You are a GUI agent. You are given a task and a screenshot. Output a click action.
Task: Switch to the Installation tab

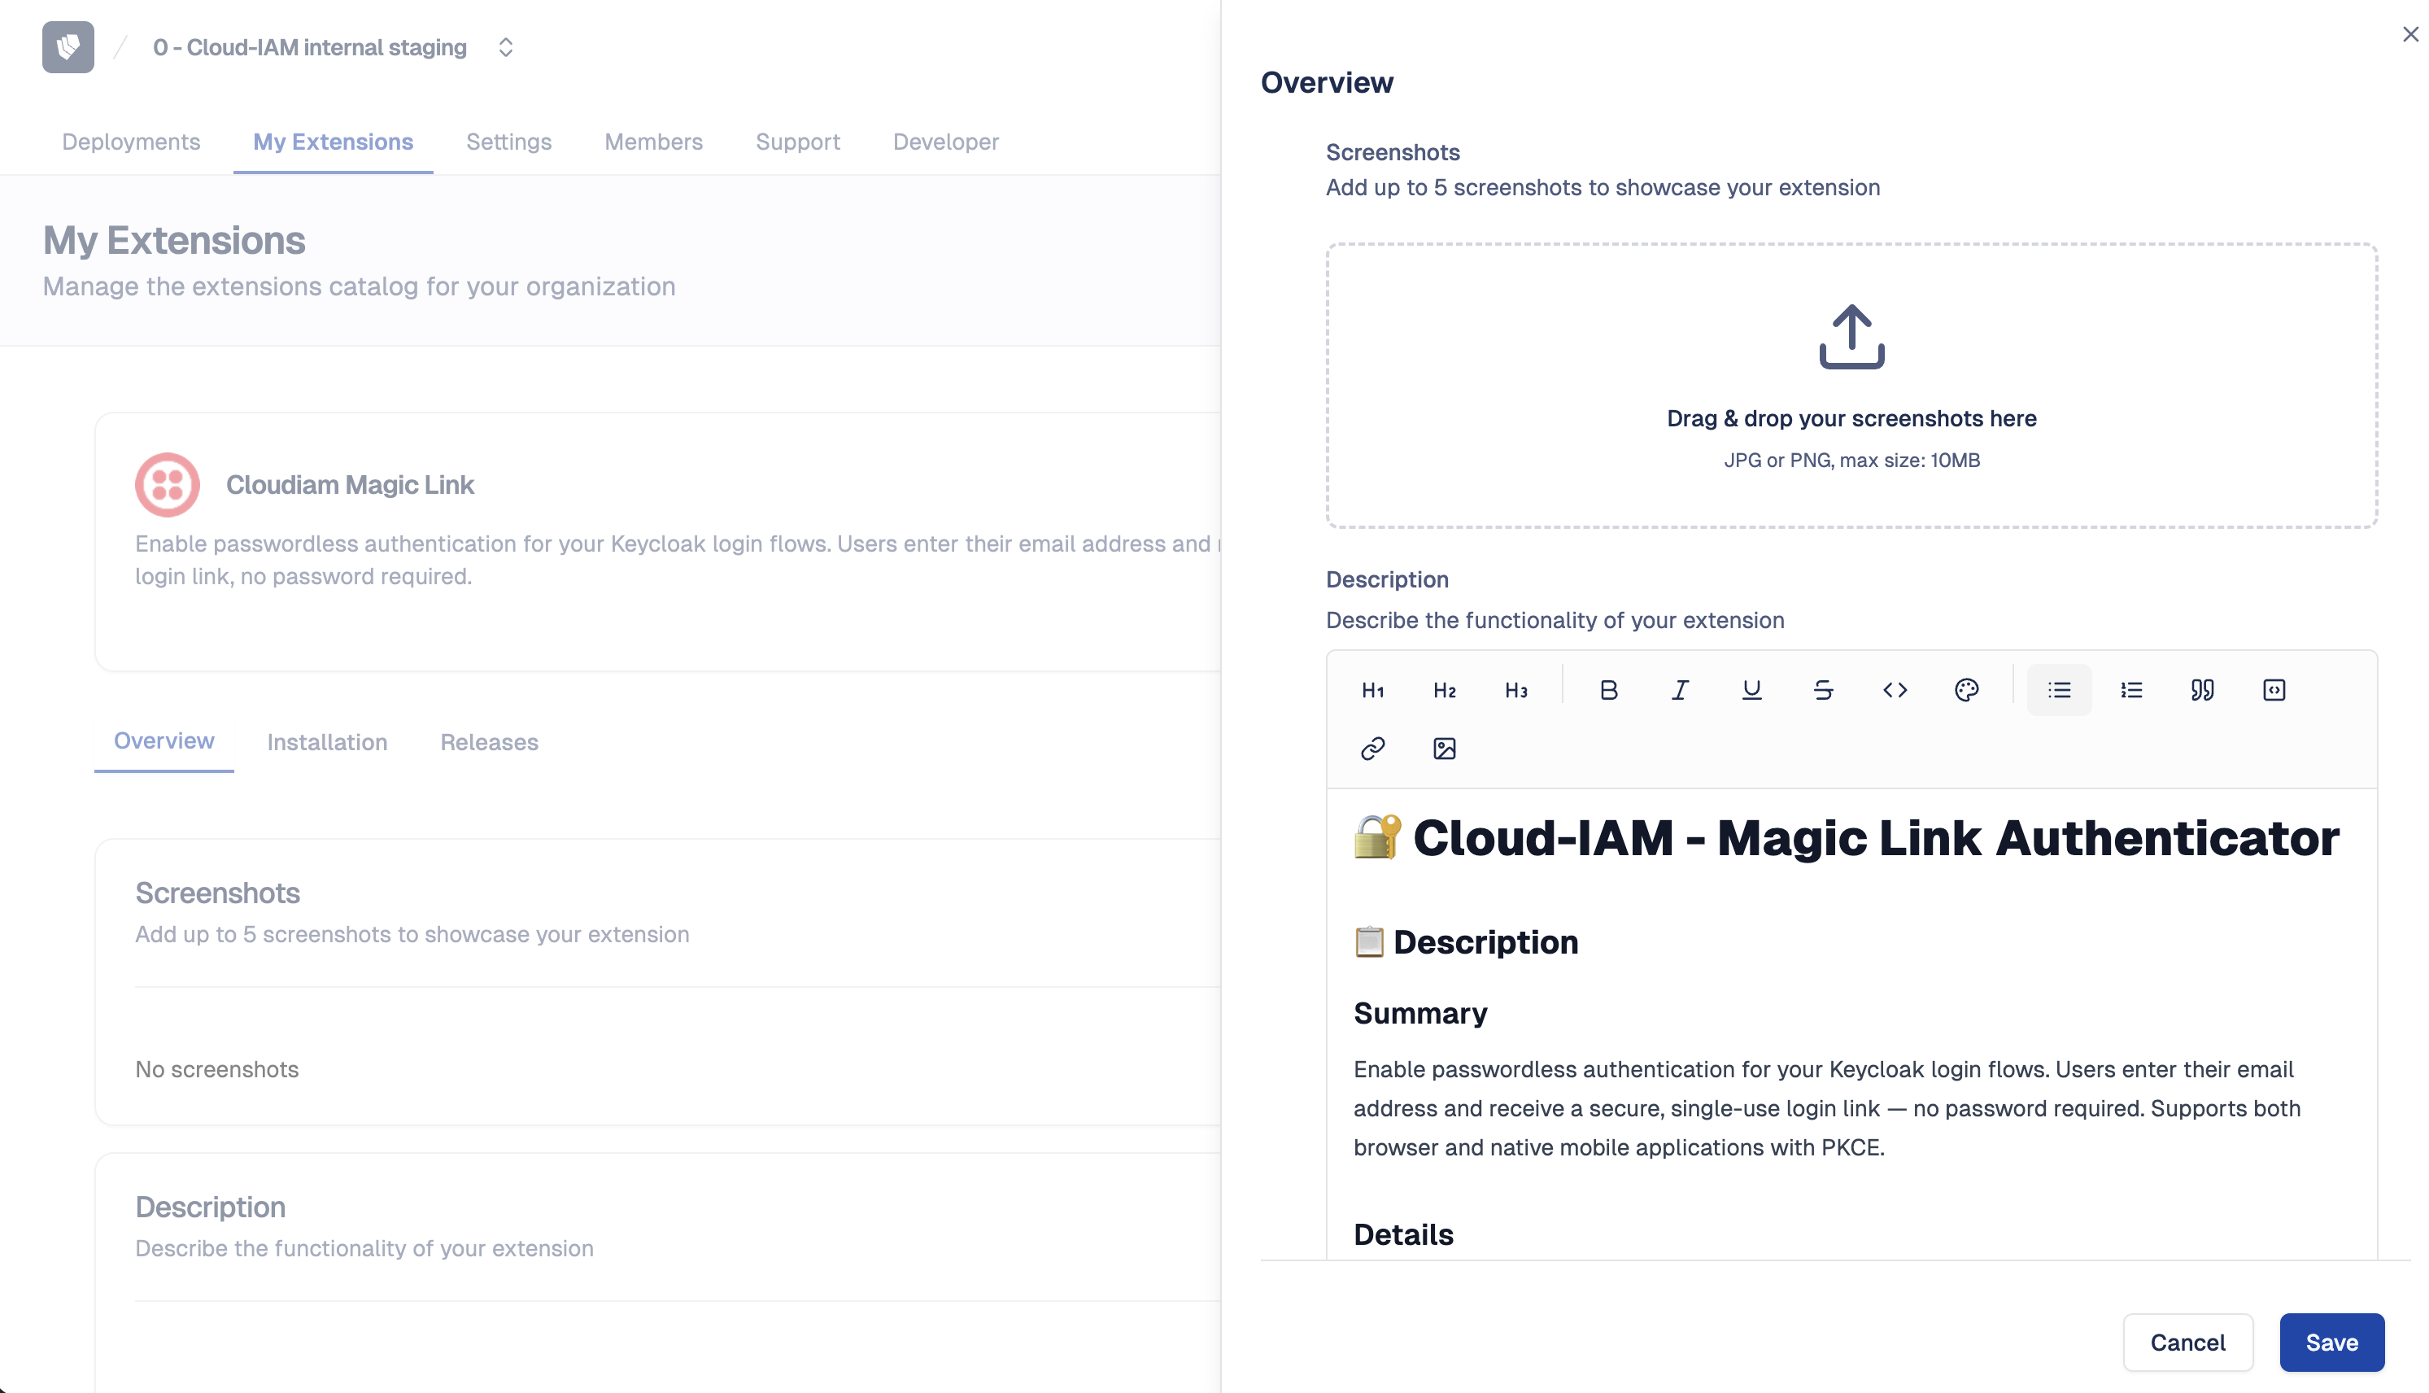[x=327, y=742]
